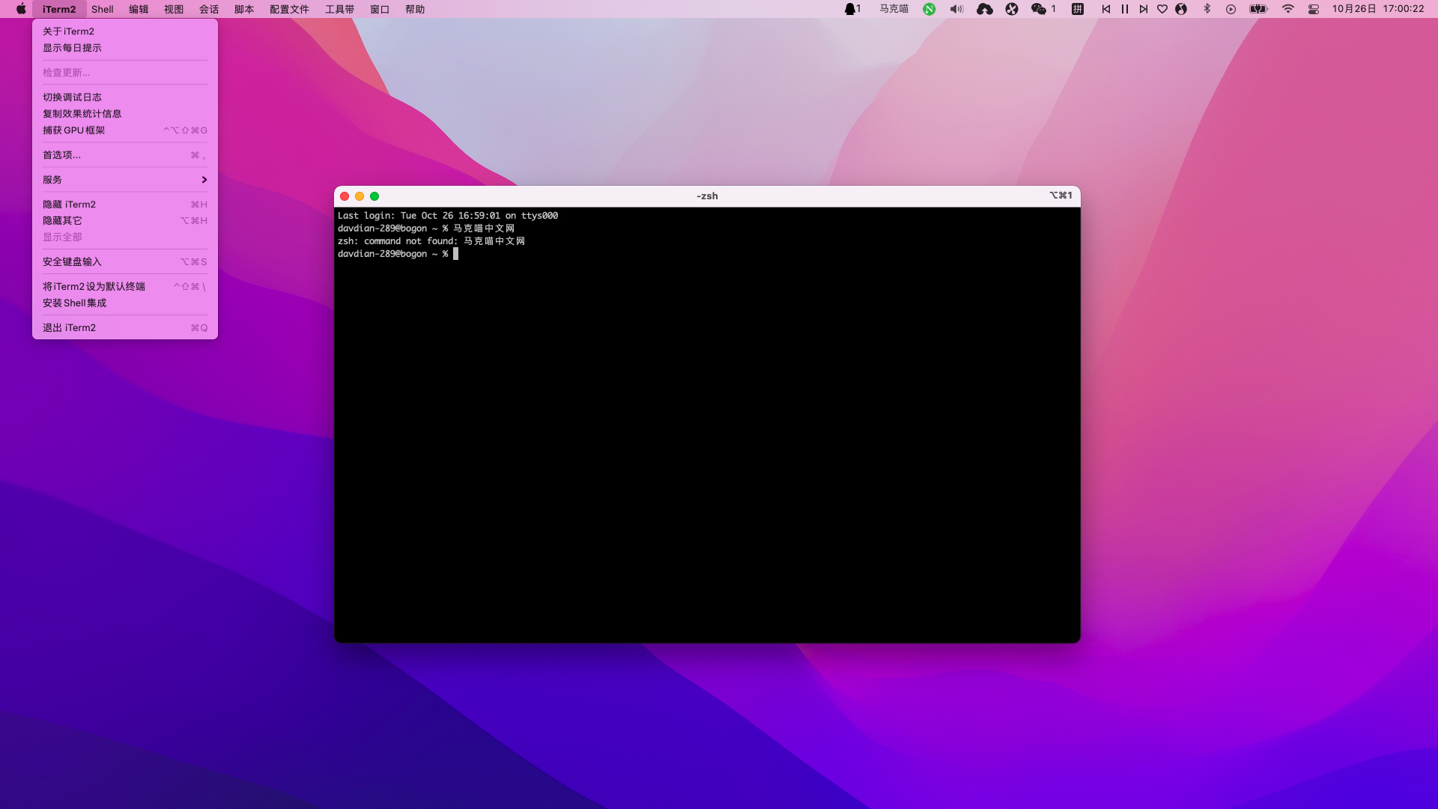The height and width of the screenshot is (809, 1438).
Task: Open 首选项... from the menu
Action: (125, 155)
